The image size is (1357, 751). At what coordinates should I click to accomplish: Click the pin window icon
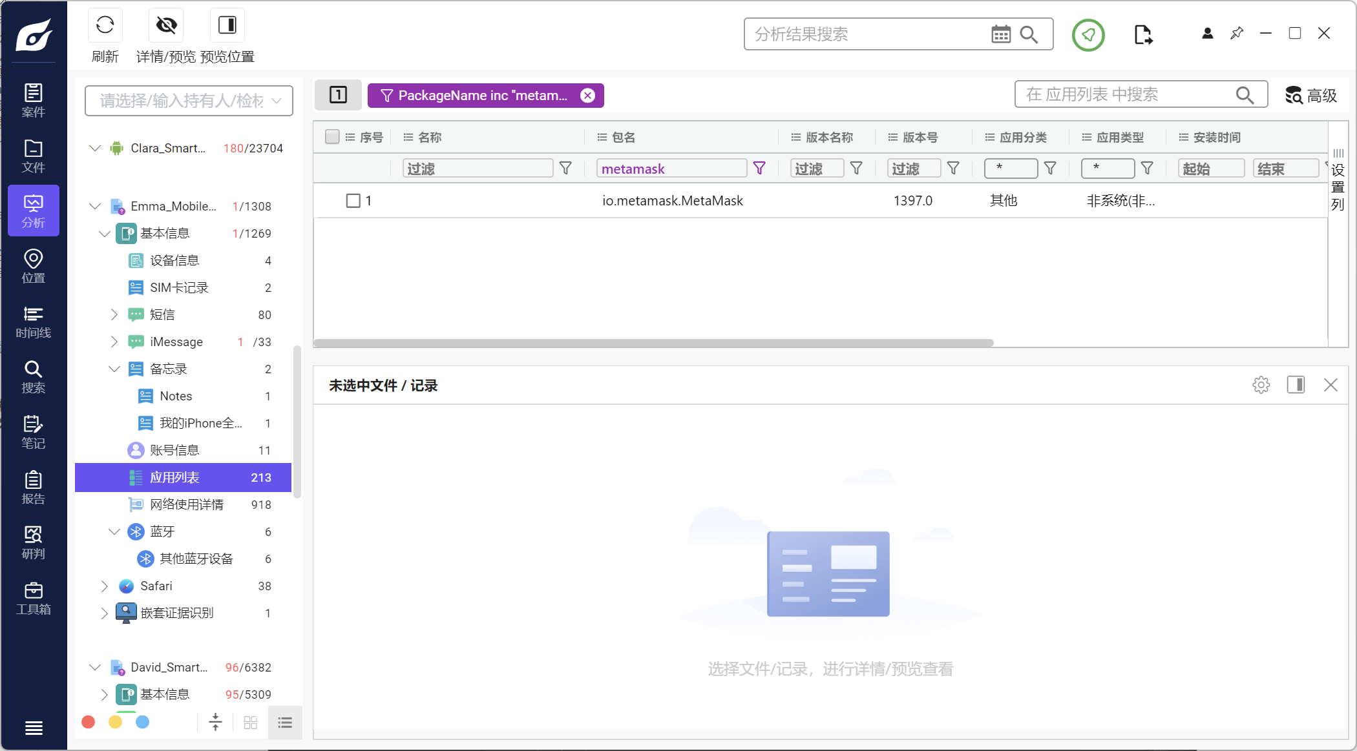click(x=1237, y=33)
